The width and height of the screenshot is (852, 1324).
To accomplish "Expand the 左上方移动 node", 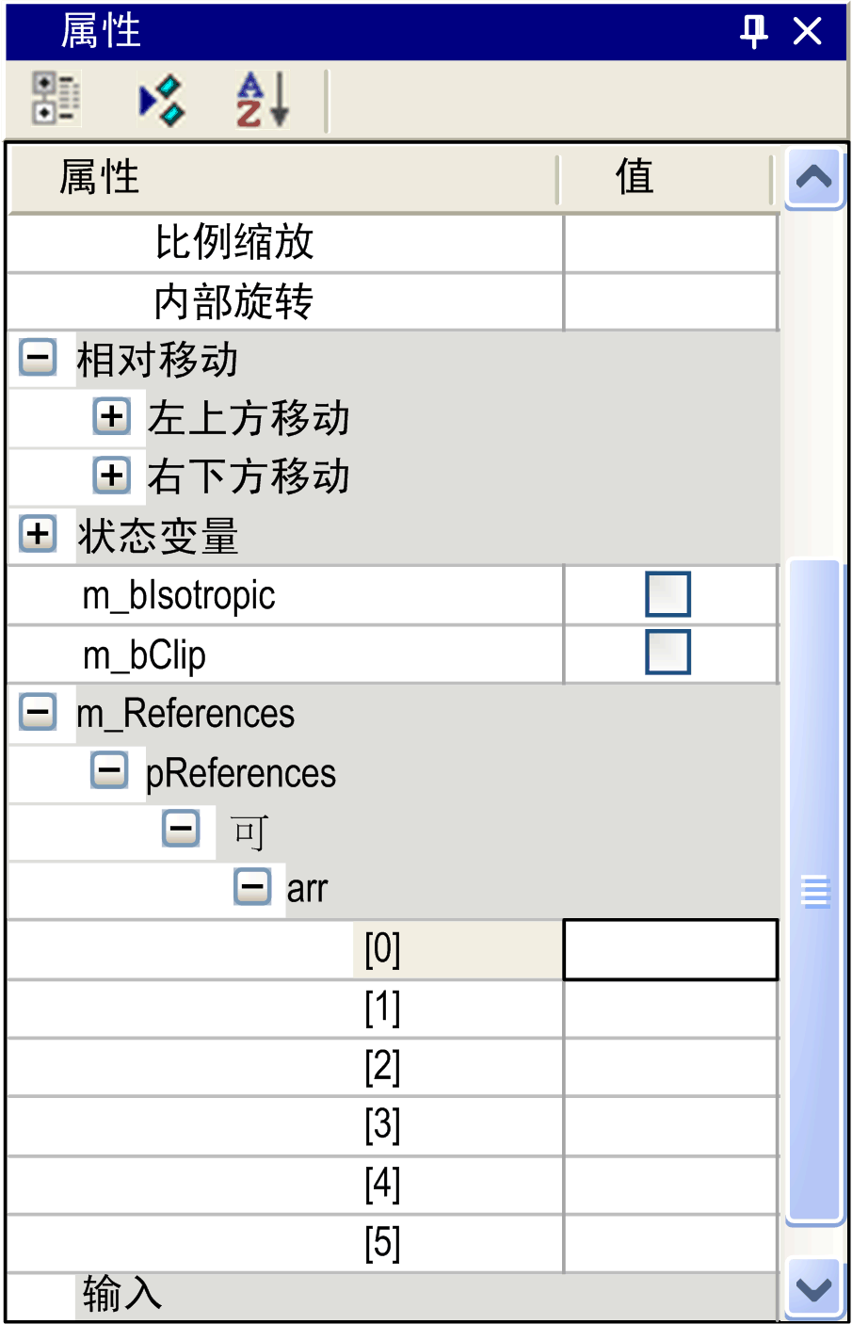I will [x=111, y=416].
